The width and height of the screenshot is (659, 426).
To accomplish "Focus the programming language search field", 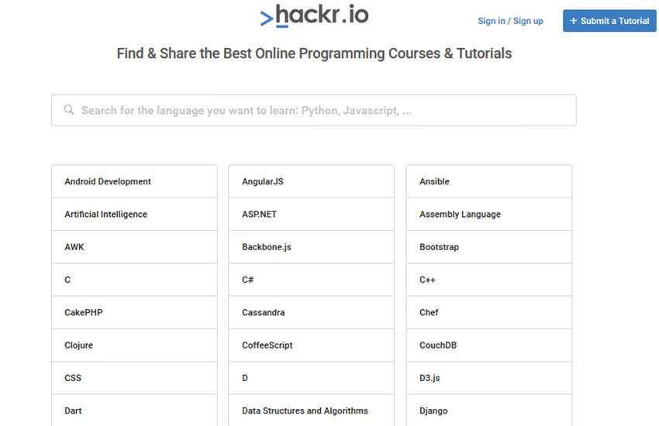I will [x=326, y=110].
